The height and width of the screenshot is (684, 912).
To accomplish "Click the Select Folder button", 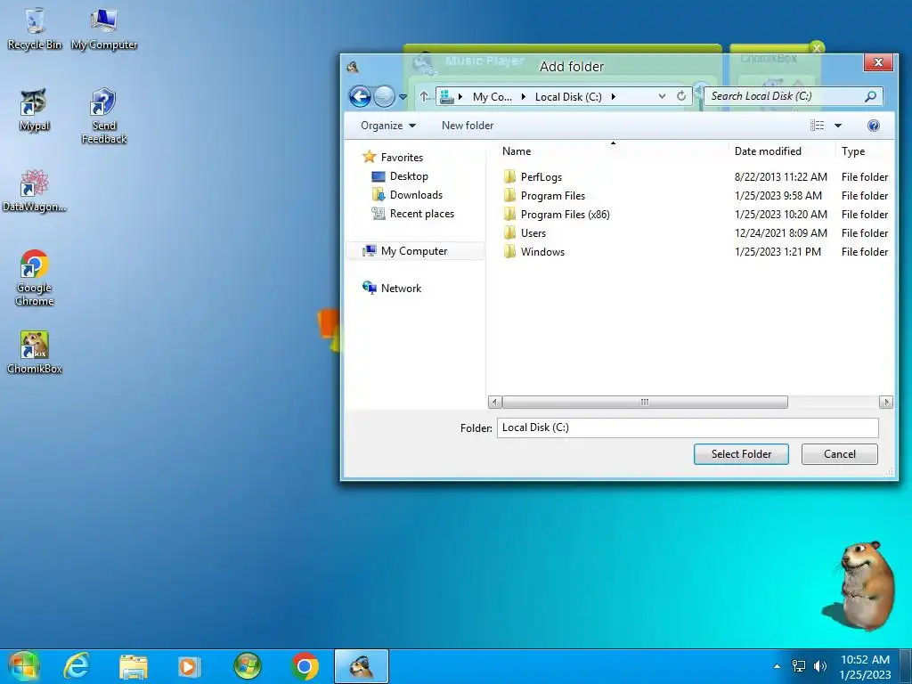I will pos(741,454).
